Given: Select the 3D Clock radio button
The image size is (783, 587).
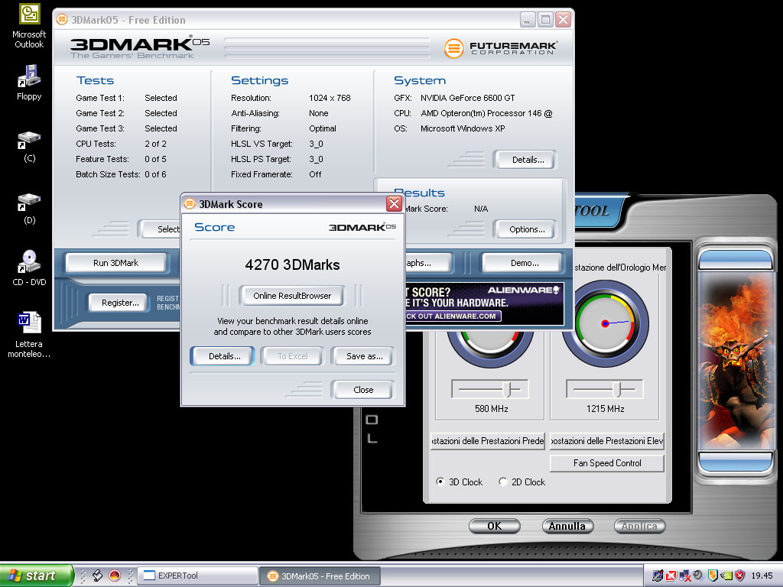Looking at the screenshot, I should (440, 482).
